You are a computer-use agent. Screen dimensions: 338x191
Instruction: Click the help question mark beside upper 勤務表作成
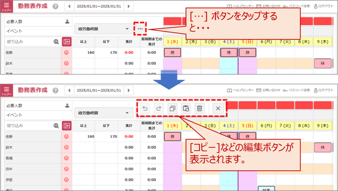click(x=55, y=6)
